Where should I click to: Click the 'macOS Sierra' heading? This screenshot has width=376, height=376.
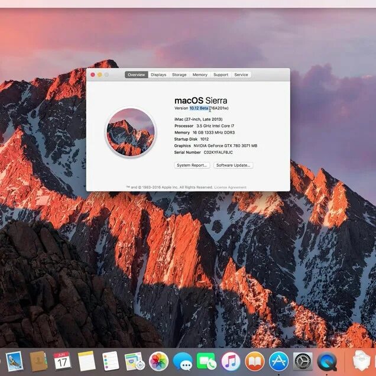(200, 101)
